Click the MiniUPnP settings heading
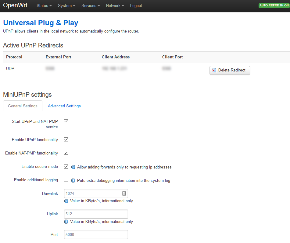 27,95
